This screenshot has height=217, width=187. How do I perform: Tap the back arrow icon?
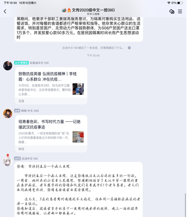tap(5, 11)
